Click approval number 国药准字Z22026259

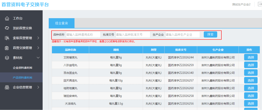coord(181,65)
